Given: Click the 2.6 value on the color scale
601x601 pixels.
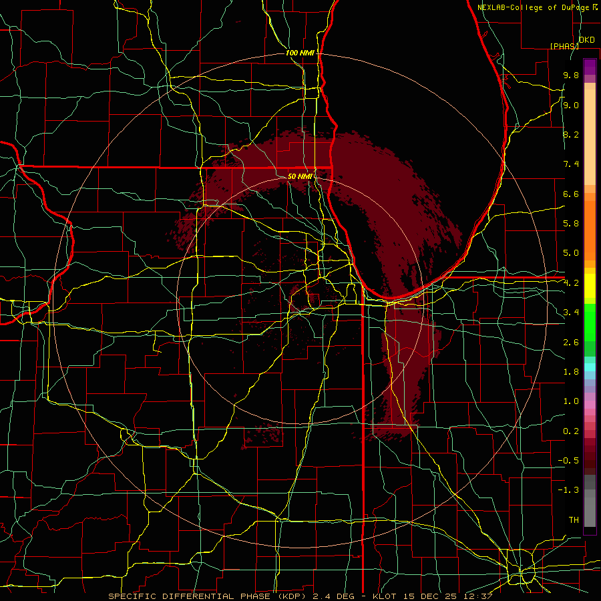Looking at the screenshot, I should pyautogui.click(x=571, y=343).
